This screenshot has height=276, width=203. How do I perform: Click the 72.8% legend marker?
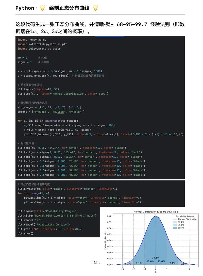pos(174,222)
